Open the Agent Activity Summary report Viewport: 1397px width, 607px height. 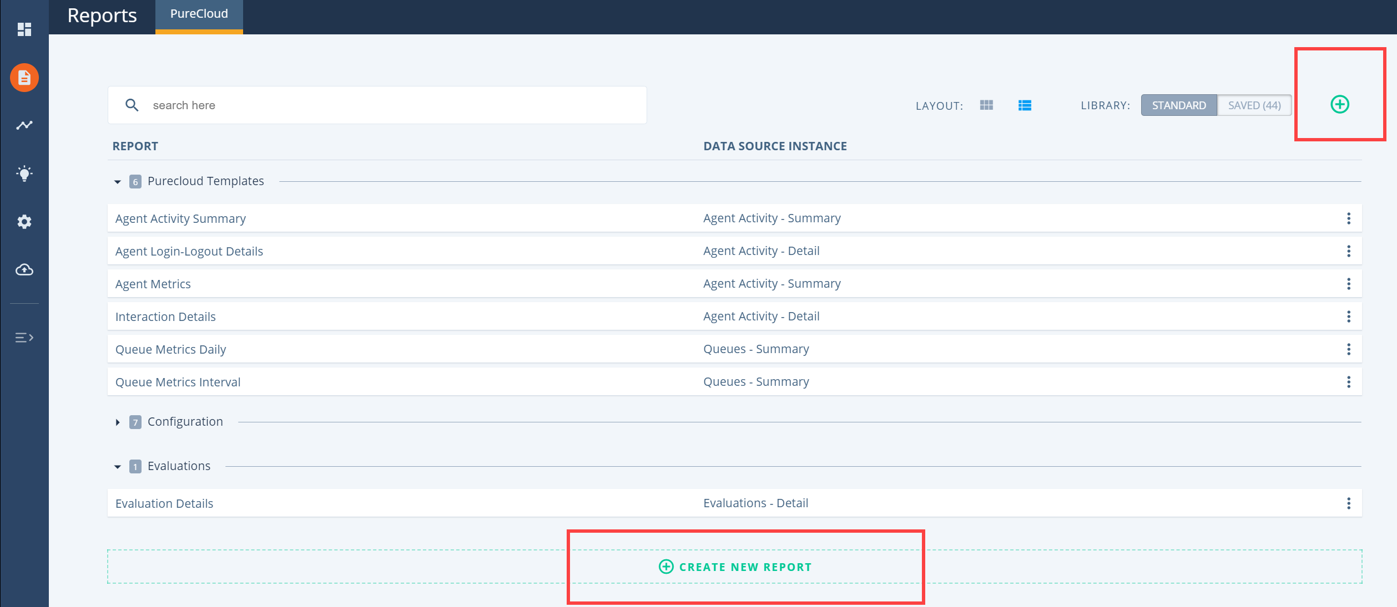pos(180,218)
